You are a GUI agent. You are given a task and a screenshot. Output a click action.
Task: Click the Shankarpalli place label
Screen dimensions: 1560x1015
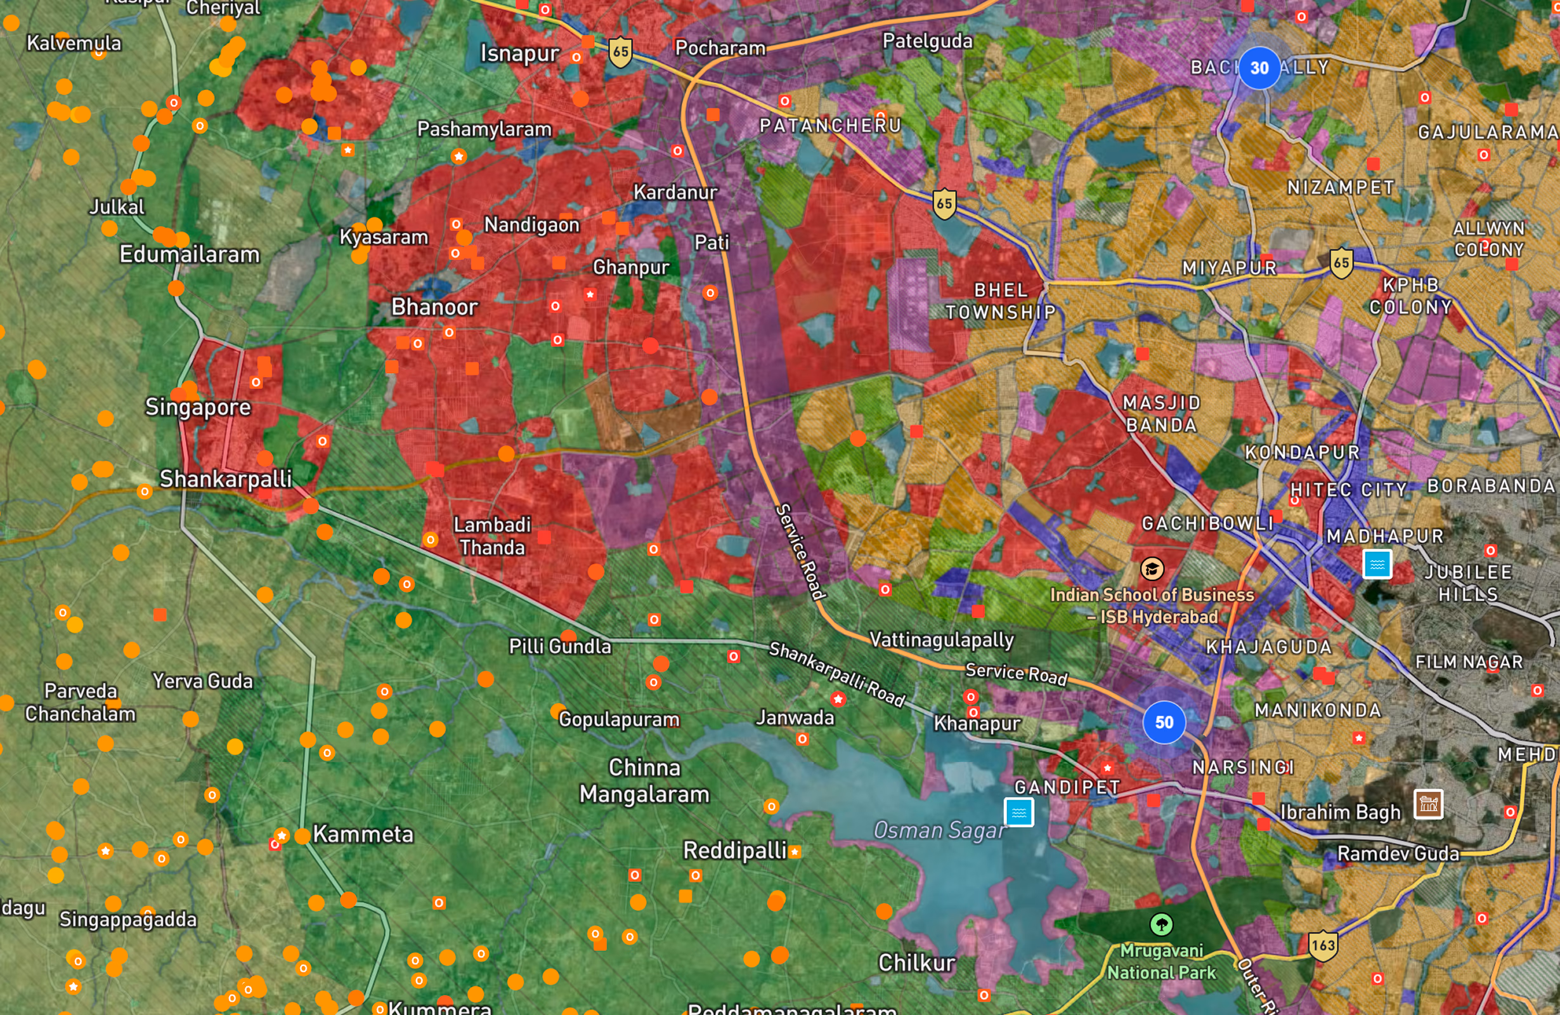pyautogui.click(x=226, y=479)
